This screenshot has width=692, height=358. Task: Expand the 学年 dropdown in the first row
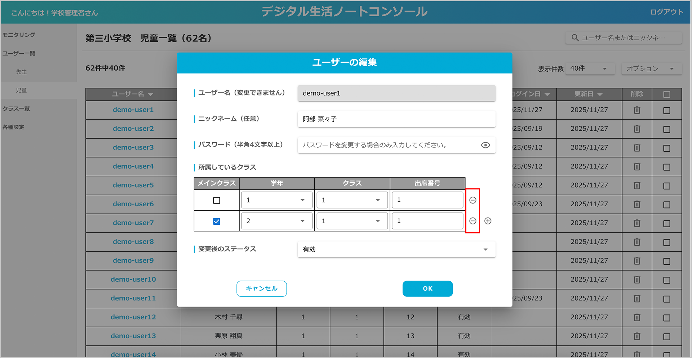pos(276,200)
